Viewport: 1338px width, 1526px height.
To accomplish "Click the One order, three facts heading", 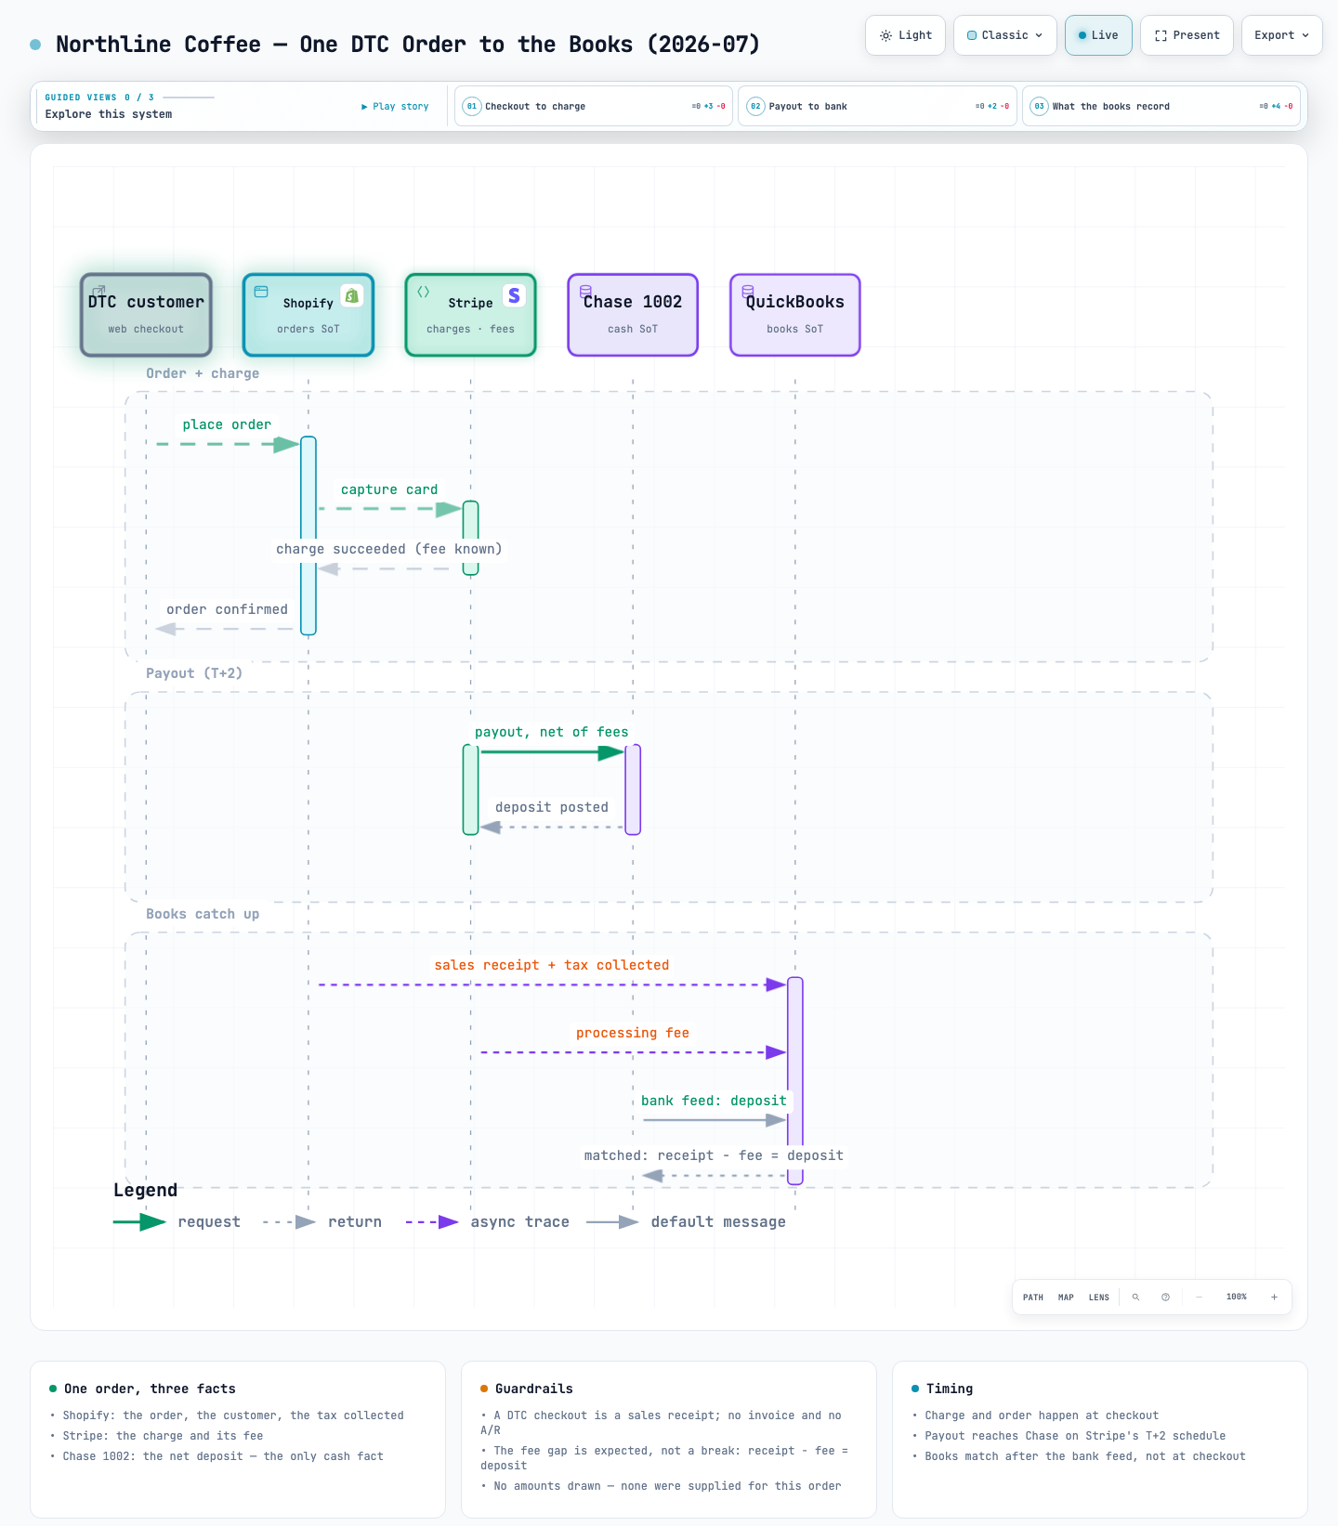I will coord(150,1389).
